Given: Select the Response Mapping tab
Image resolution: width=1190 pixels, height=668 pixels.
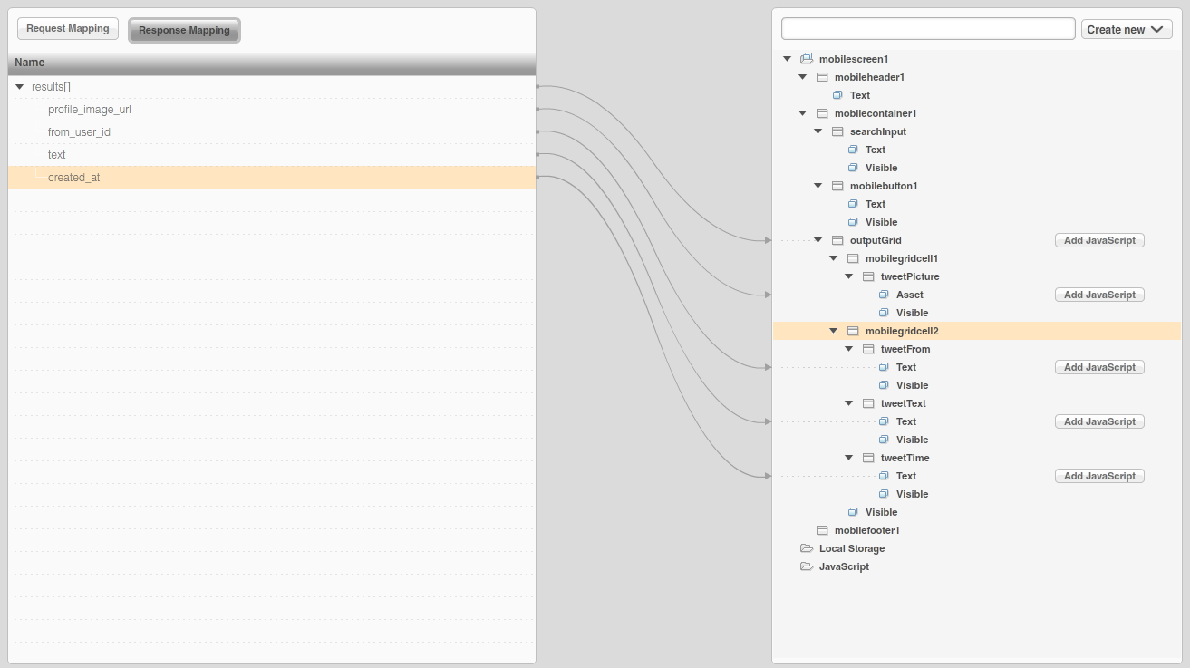Looking at the screenshot, I should tap(184, 30).
